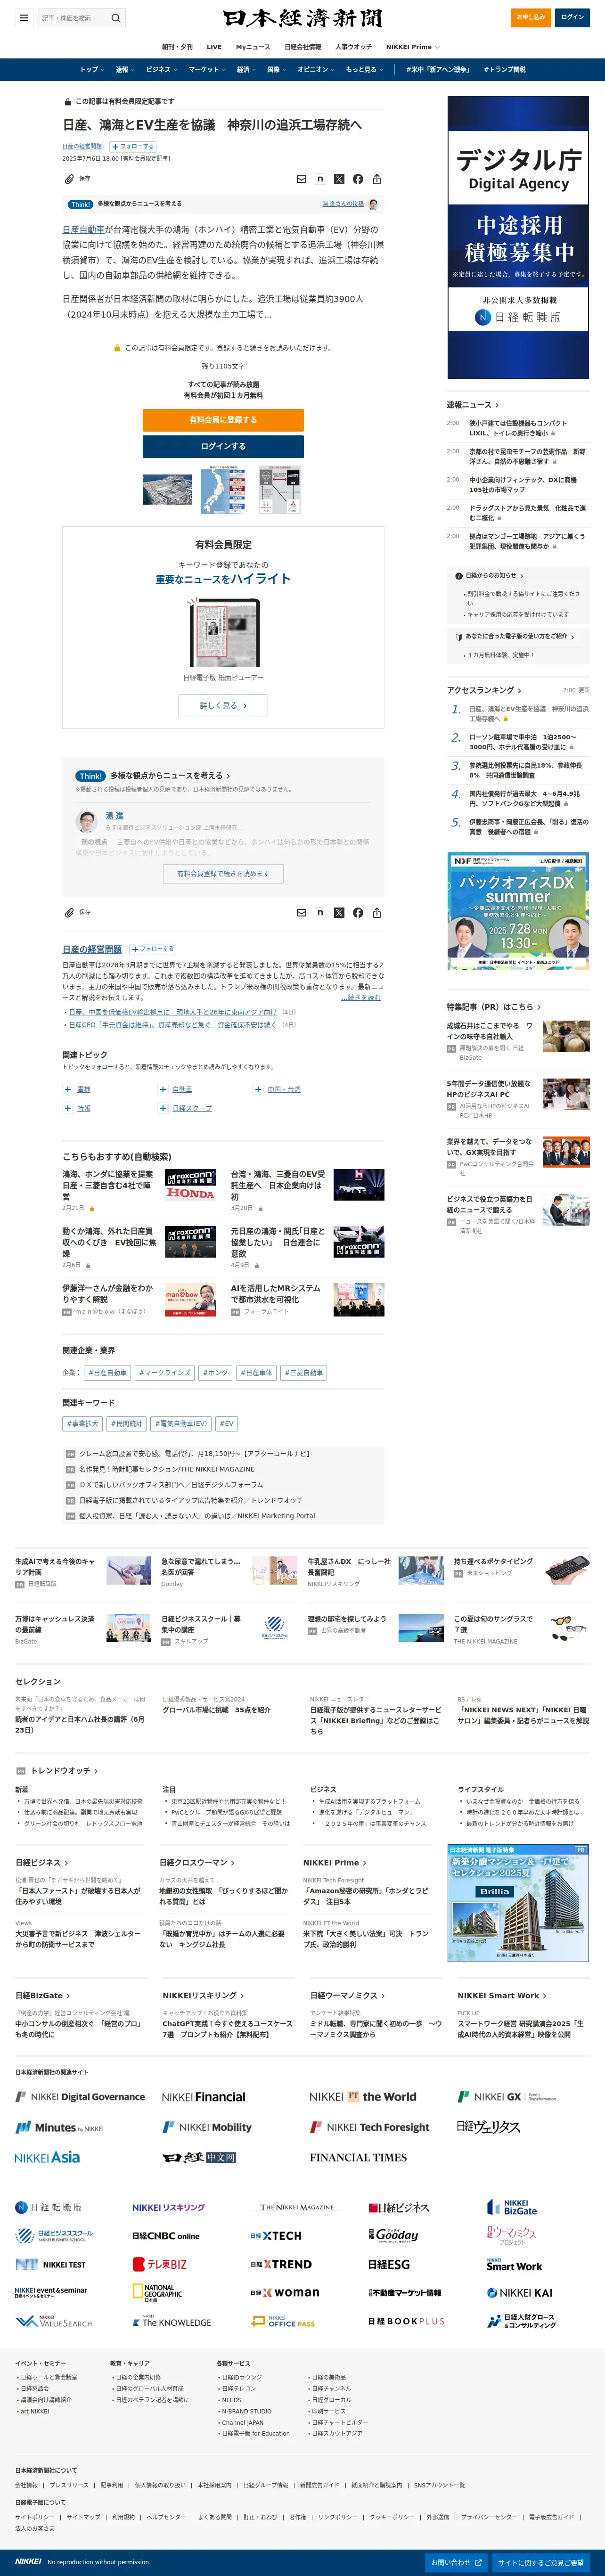Open the 日経ビジネス logo link
Screen dimensions: 605x2576
[398, 2207]
